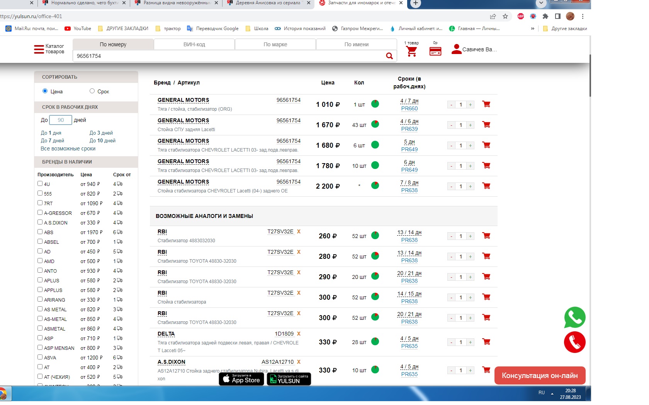Screen dimensions: 649x405
Task: Click the red search magnifier icon
Action: pyautogui.click(x=389, y=56)
